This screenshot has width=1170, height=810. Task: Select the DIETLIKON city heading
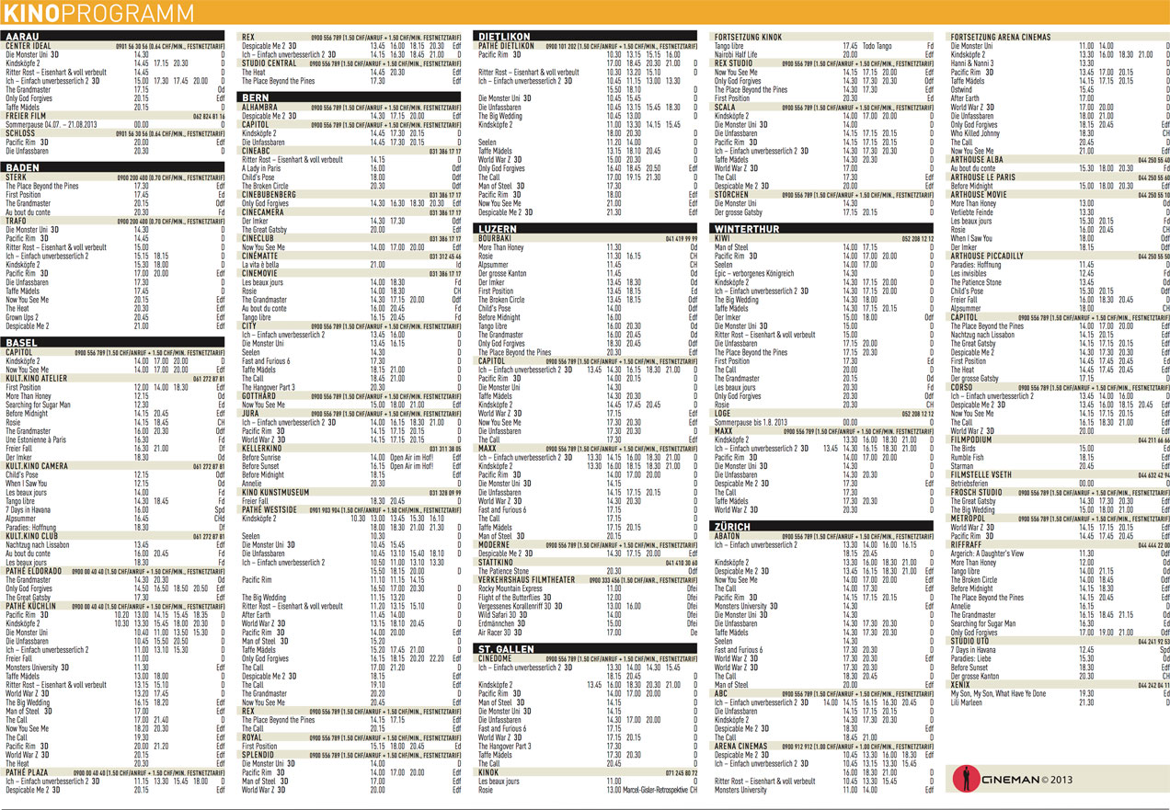tap(505, 36)
